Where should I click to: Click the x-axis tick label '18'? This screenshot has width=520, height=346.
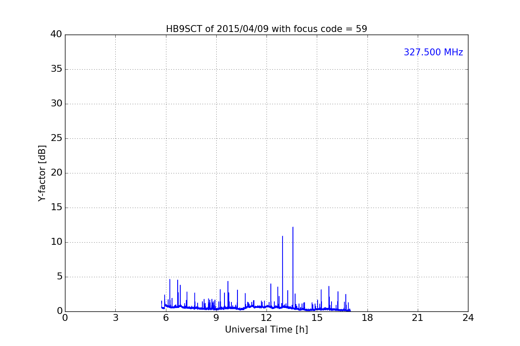tap(367, 318)
